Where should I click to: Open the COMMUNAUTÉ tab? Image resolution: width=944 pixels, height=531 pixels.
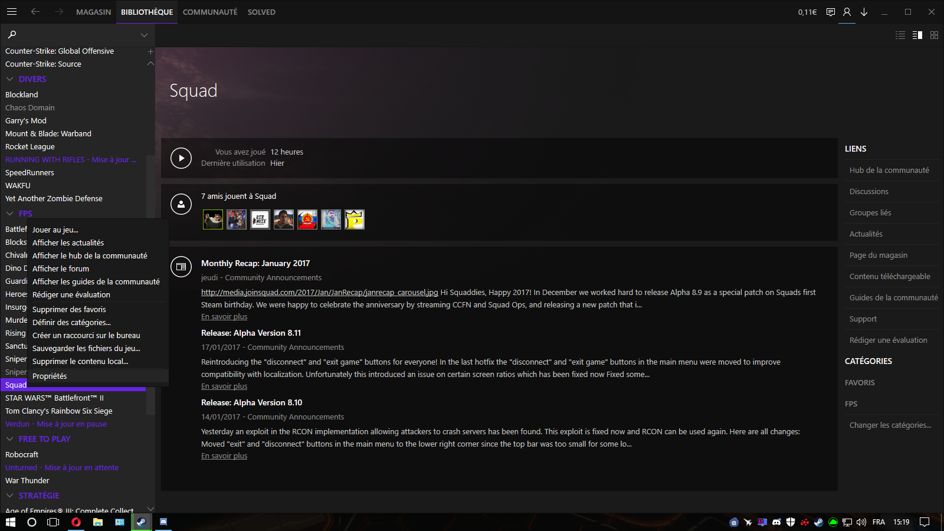click(210, 12)
